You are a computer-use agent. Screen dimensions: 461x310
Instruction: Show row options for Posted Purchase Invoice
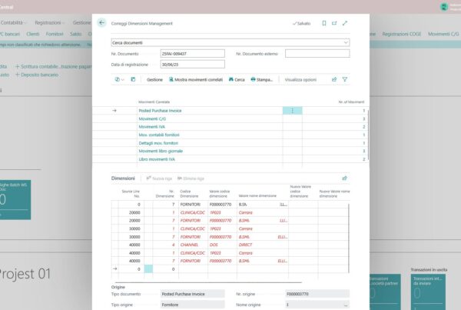point(292,111)
